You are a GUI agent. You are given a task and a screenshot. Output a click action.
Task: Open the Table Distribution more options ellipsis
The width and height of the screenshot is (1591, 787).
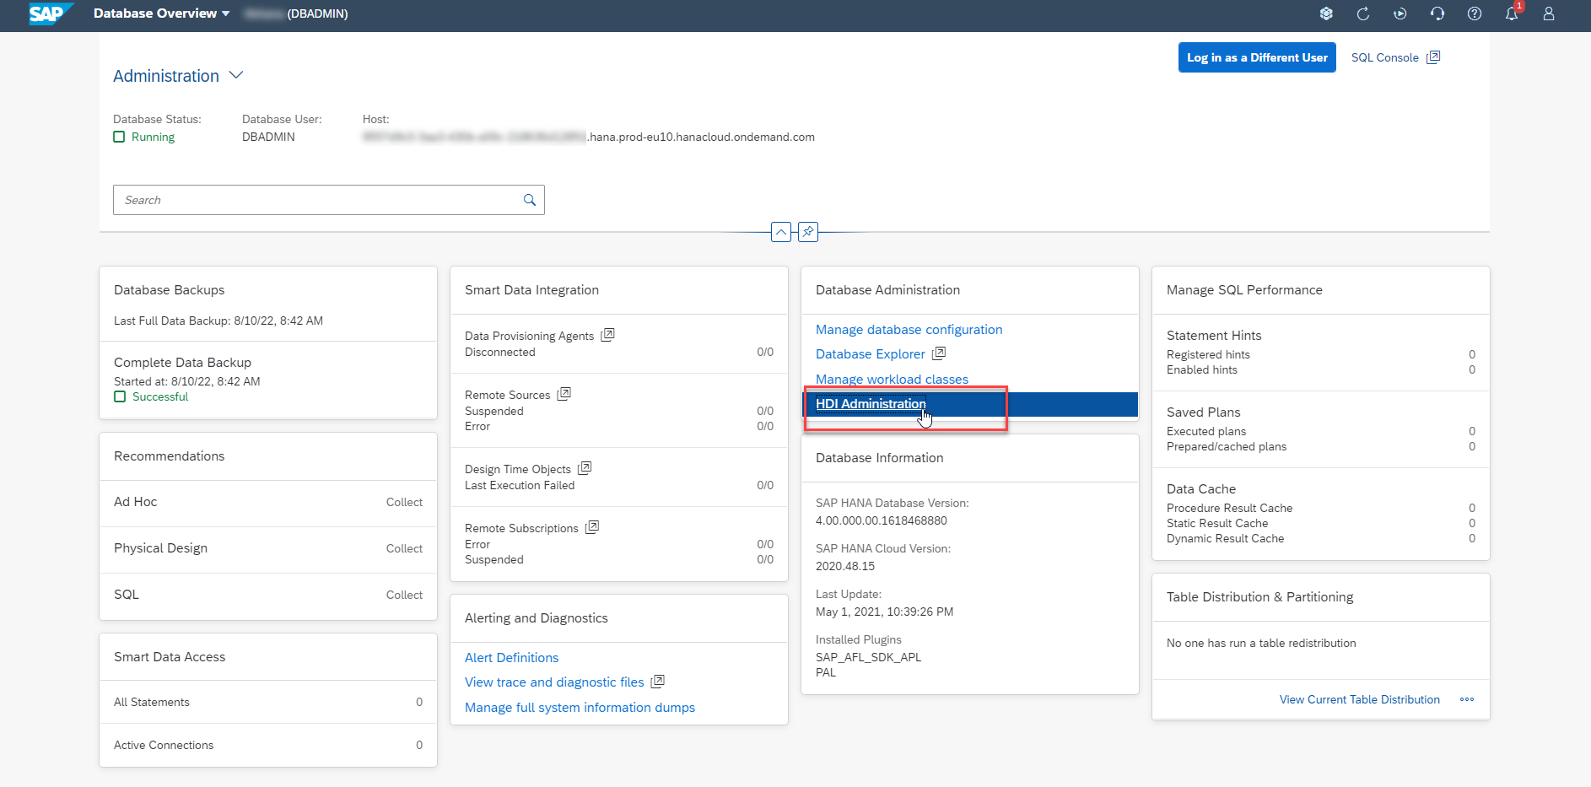click(1467, 699)
